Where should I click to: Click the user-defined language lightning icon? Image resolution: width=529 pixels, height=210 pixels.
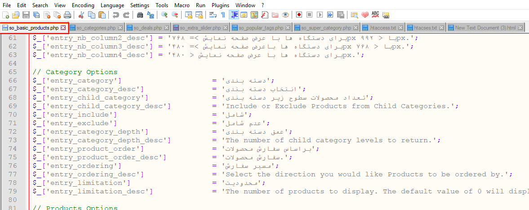[x=244, y=15]
